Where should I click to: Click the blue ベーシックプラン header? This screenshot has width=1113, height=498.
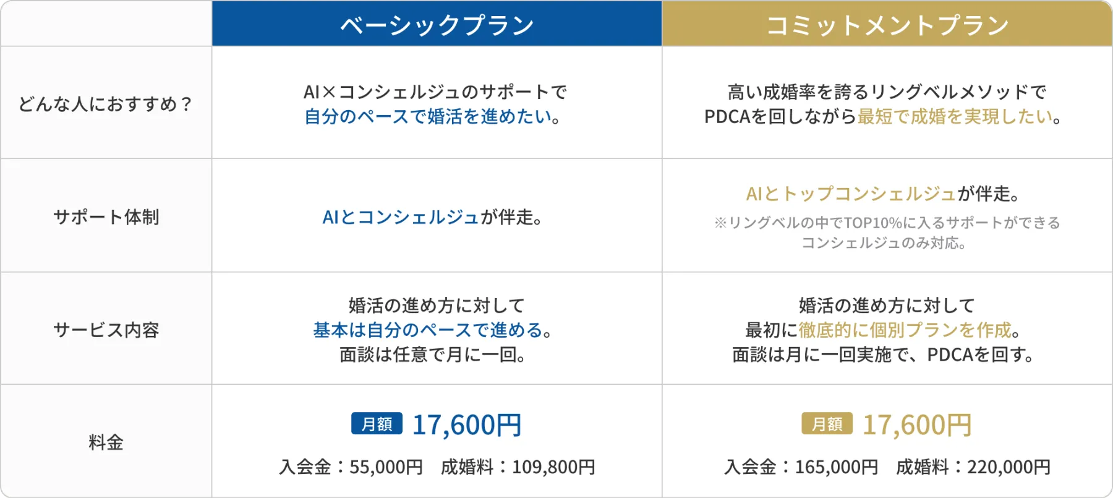coord(437,24)
